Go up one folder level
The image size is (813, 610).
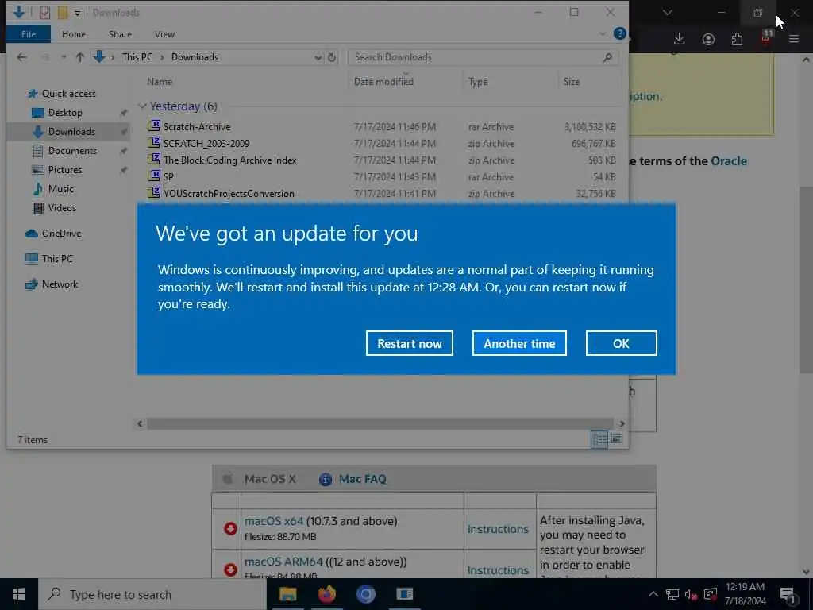pyautogui.click(x=80, y=57)
